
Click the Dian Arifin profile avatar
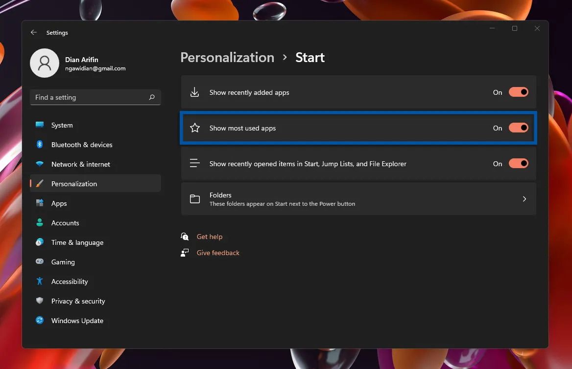[45, 63]
